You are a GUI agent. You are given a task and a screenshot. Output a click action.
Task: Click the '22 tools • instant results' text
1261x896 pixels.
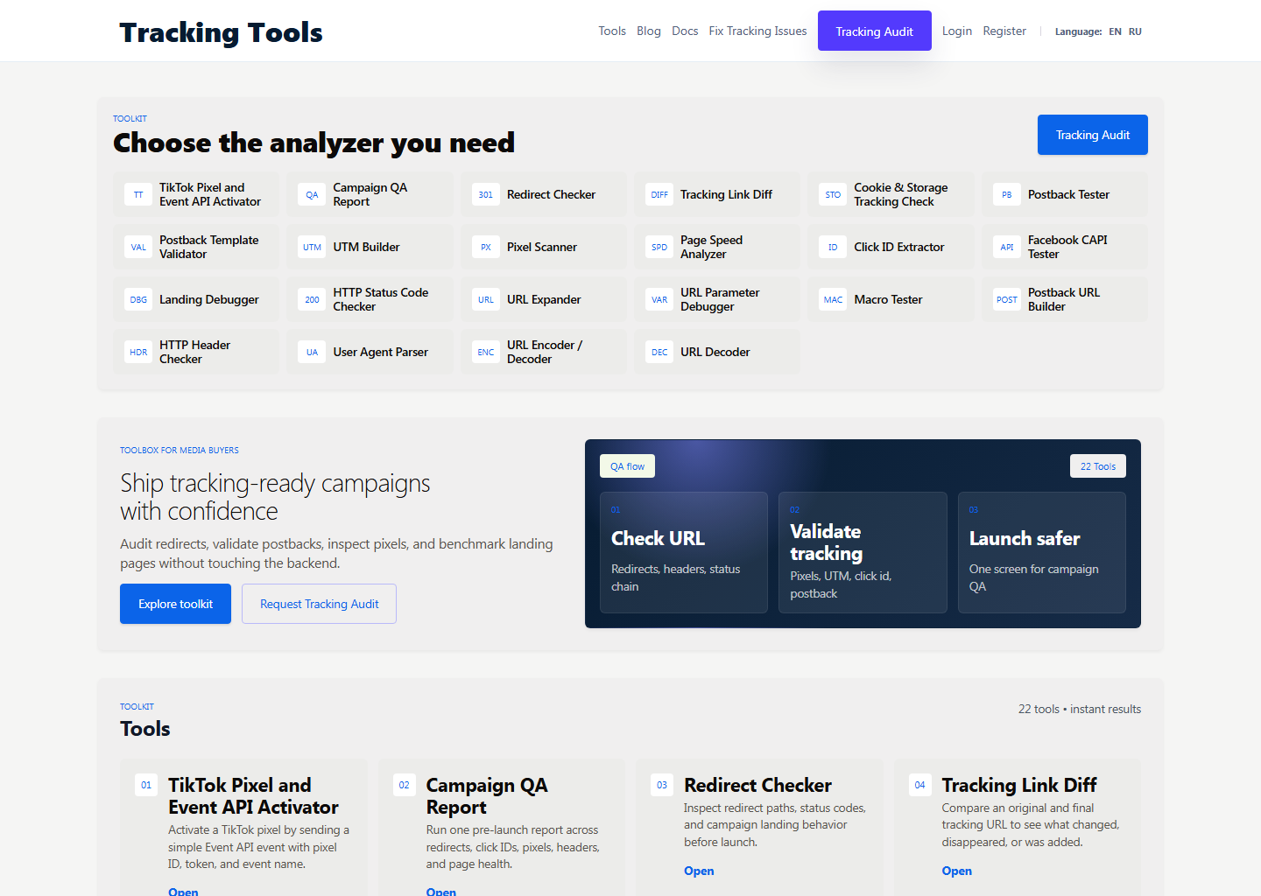click(x=1079, y=709)
